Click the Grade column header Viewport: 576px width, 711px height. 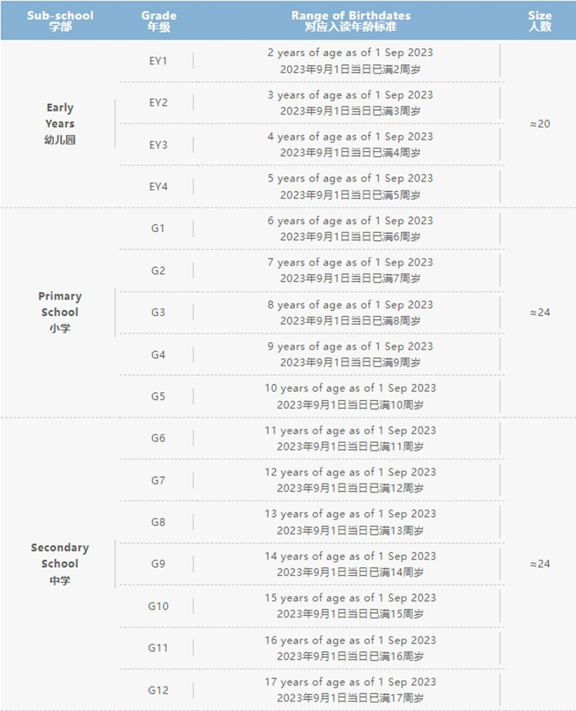(159, 21)
